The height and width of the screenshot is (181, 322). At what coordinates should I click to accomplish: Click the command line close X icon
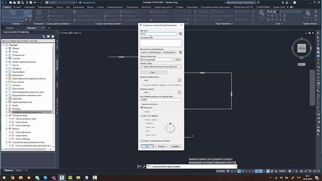click(x=140, y=166)
